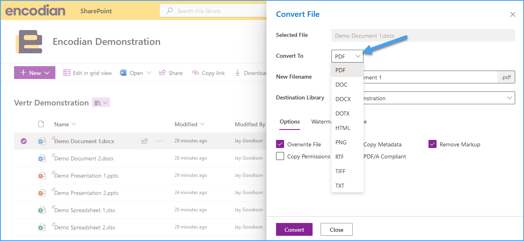This screenshot has width=524, height=241.
Task: Click the share icon in the Demo Document 1.docx row
Action: coord(144,141)
